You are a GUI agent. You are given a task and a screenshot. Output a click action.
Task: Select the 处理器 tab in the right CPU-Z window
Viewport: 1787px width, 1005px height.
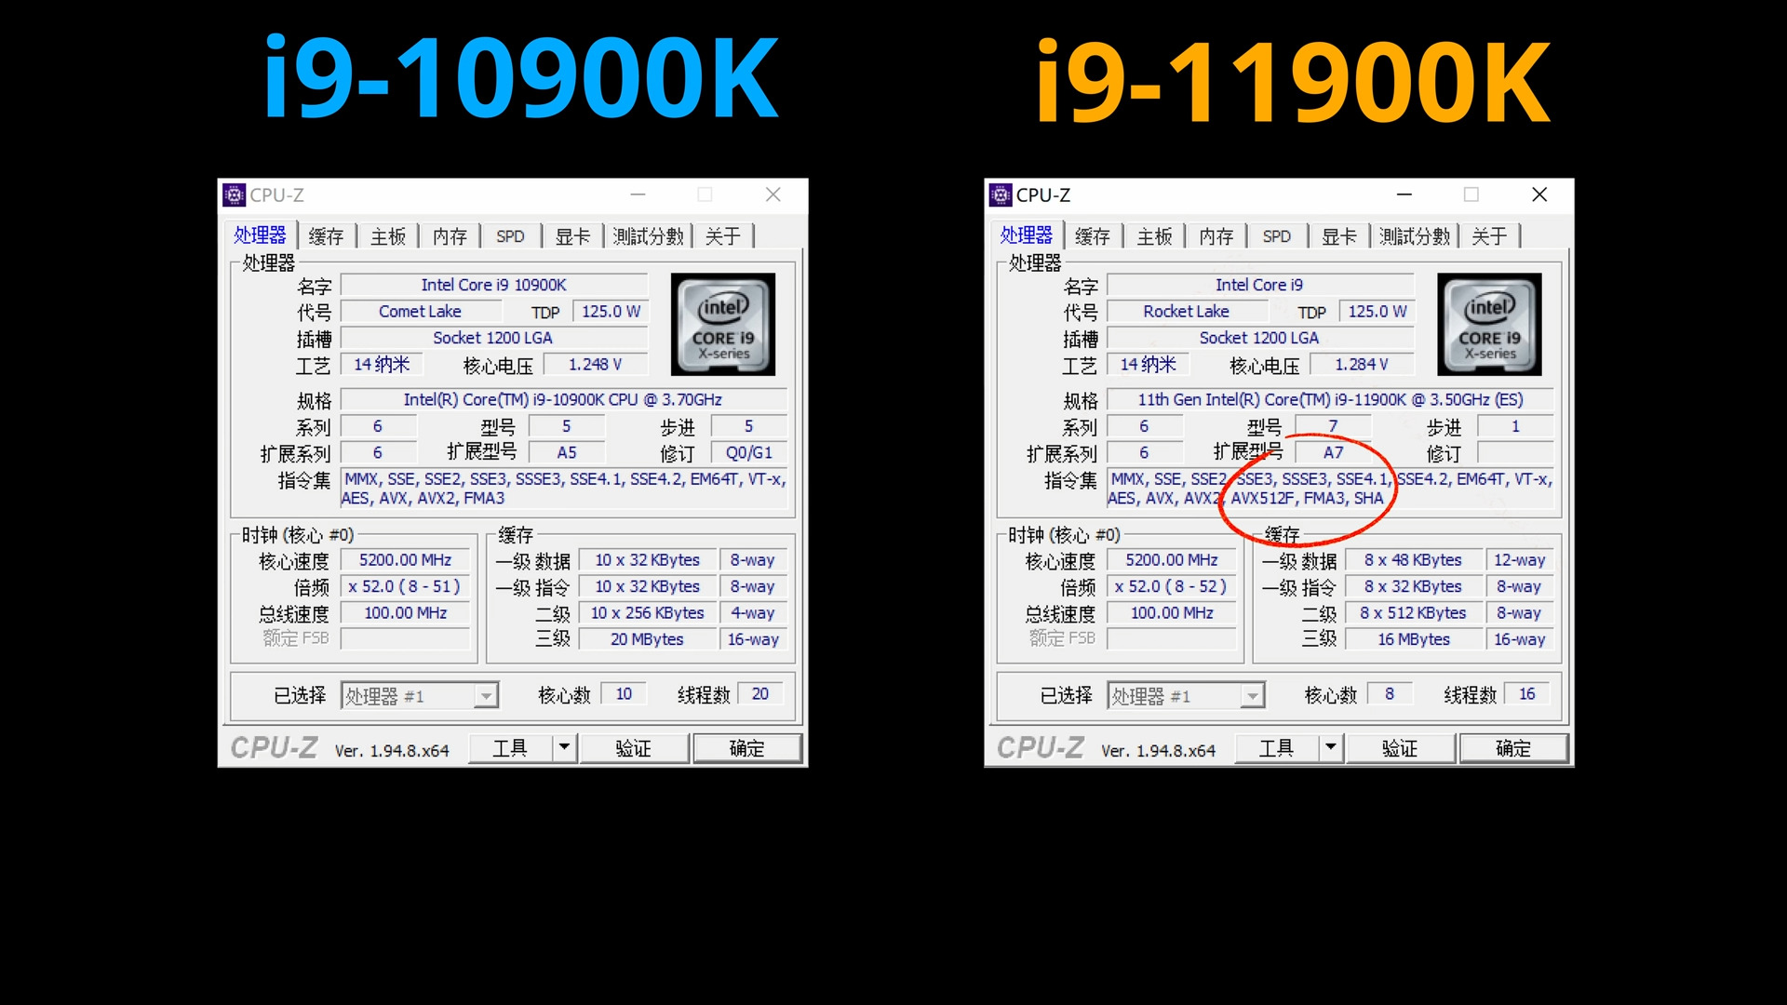coord(1026,234)
